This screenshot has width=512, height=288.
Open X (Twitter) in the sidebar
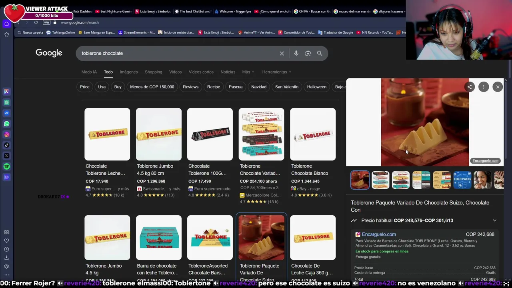(6, 156)
